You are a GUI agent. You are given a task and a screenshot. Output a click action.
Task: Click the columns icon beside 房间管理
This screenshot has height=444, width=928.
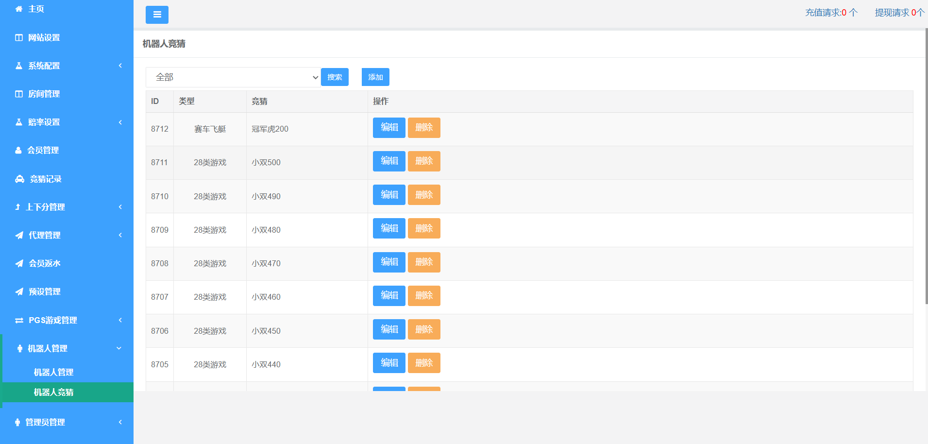point(19,94)
